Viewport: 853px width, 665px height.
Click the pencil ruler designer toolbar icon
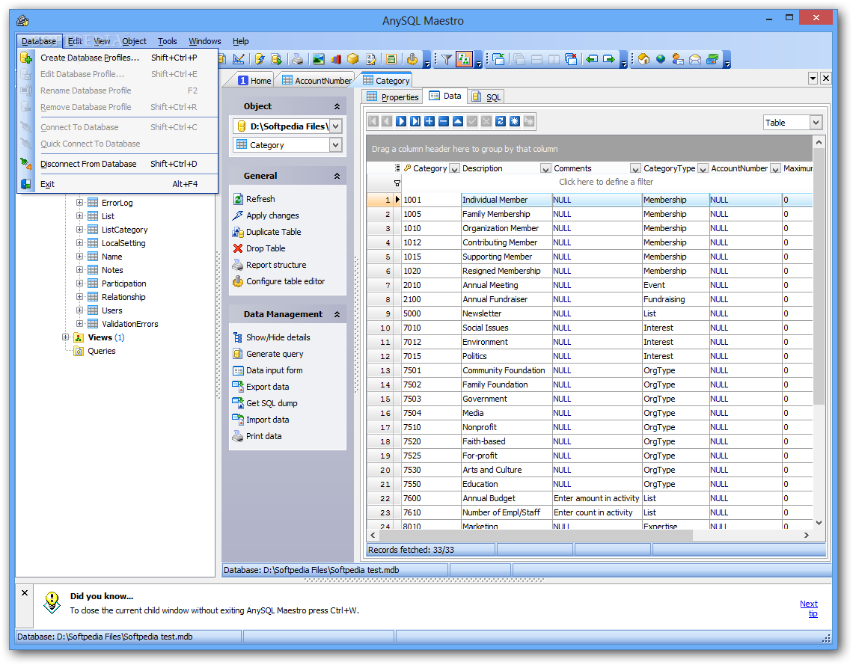coord(238,59)
